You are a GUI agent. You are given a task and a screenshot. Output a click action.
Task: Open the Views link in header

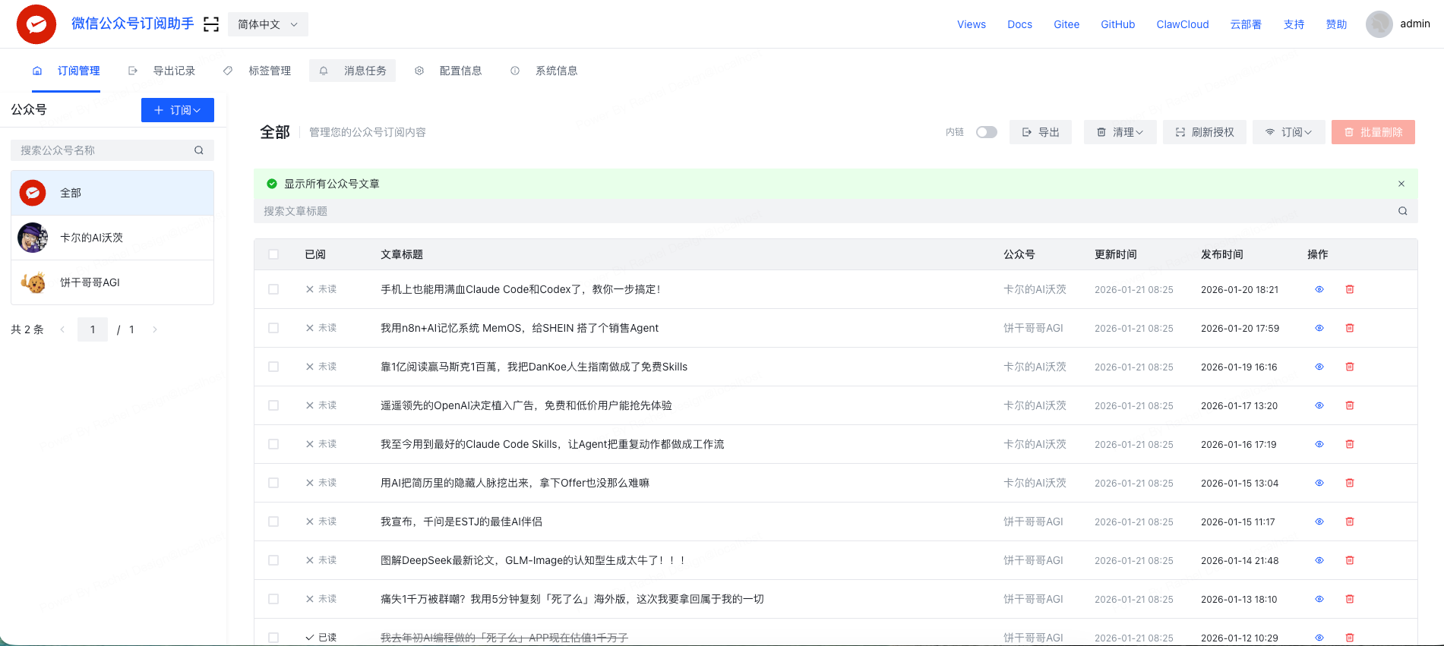click(972, 24)
